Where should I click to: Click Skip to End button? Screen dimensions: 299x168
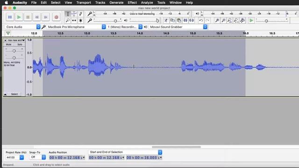coord(46,17)
